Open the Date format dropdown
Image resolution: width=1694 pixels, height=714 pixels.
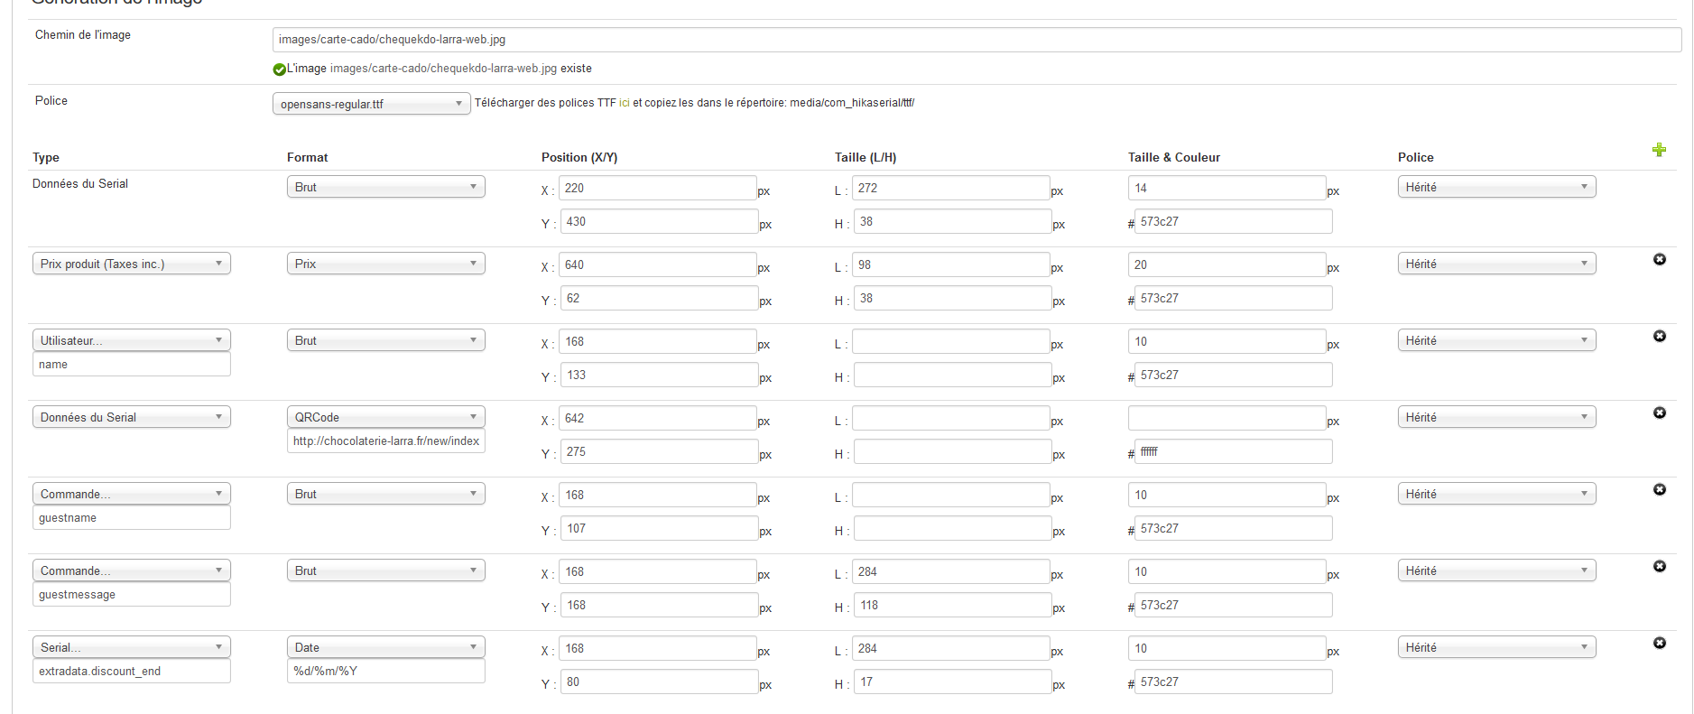coord(385,647)
